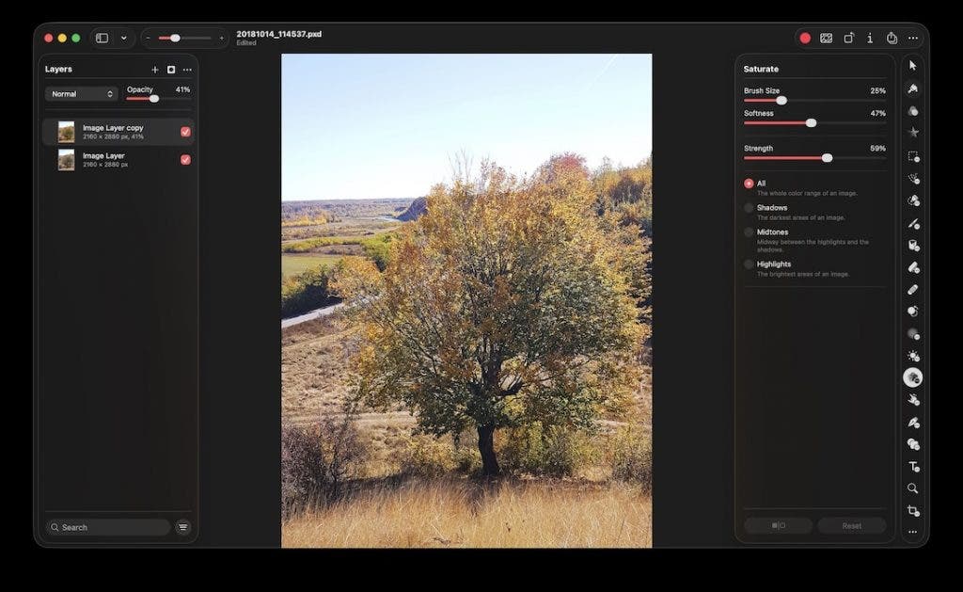Click the red circle button in title bar
Viewport: 963px width, 592px height.
pyautogui.click(x=805, y=38)
